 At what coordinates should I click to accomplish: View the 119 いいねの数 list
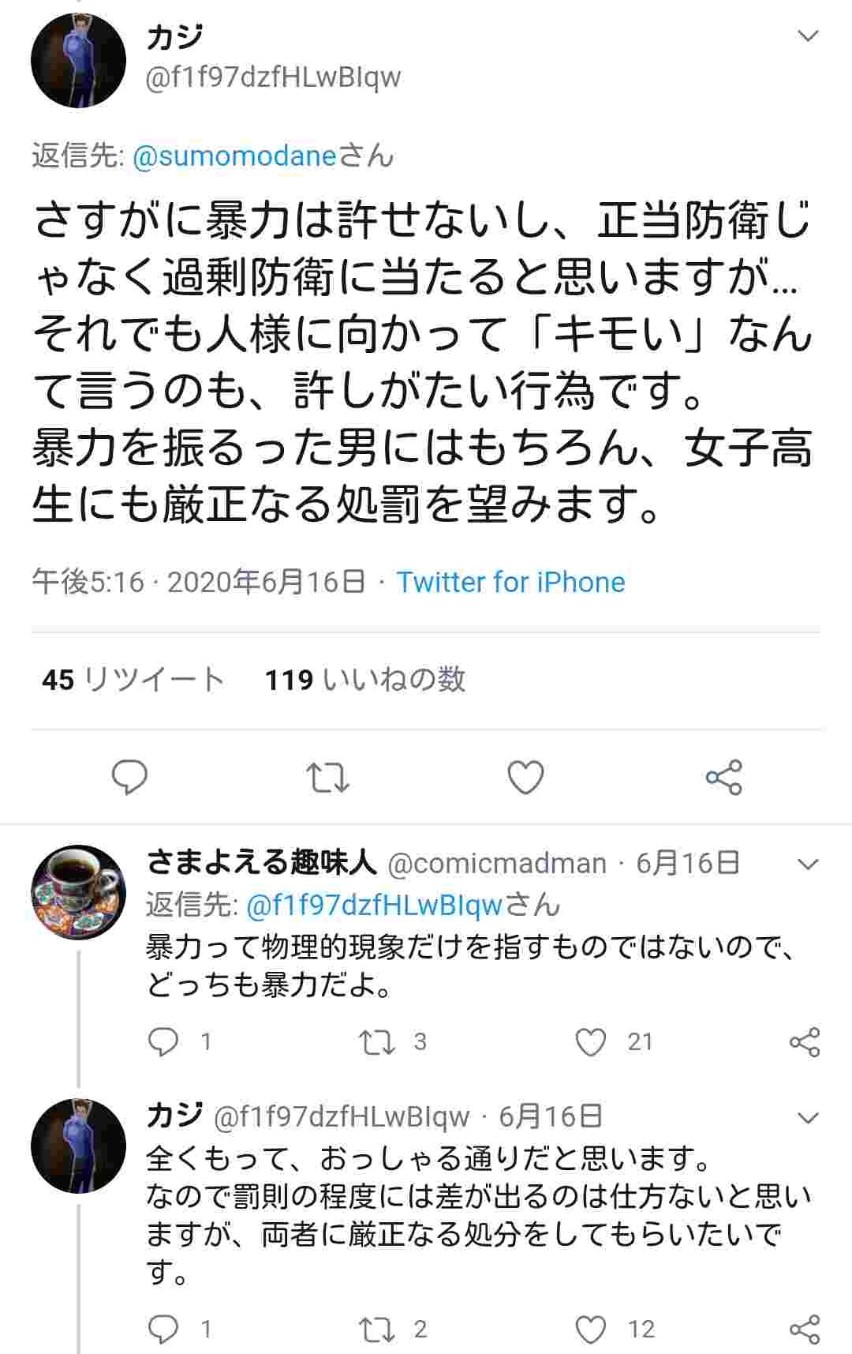click(364, 679)
